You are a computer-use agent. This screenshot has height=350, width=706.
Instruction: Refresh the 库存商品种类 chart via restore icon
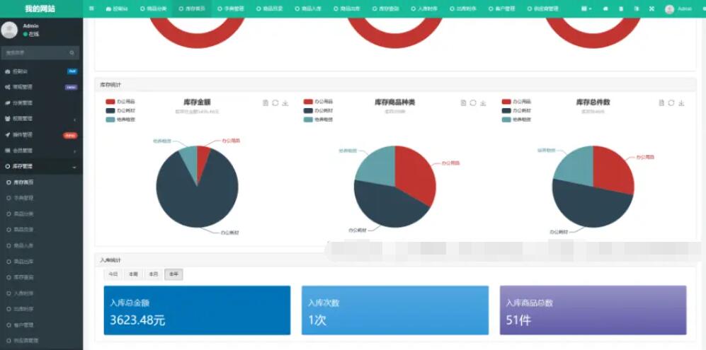click(473, 103)
